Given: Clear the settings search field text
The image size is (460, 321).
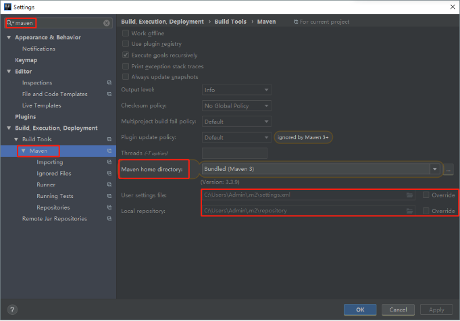Looking at the screenshot, I should click(107, 23).
